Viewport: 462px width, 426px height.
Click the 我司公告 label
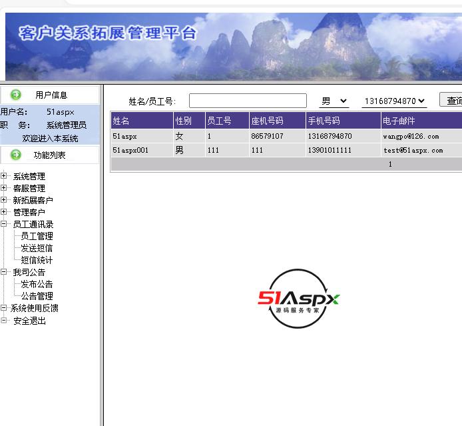pos(29,272)
